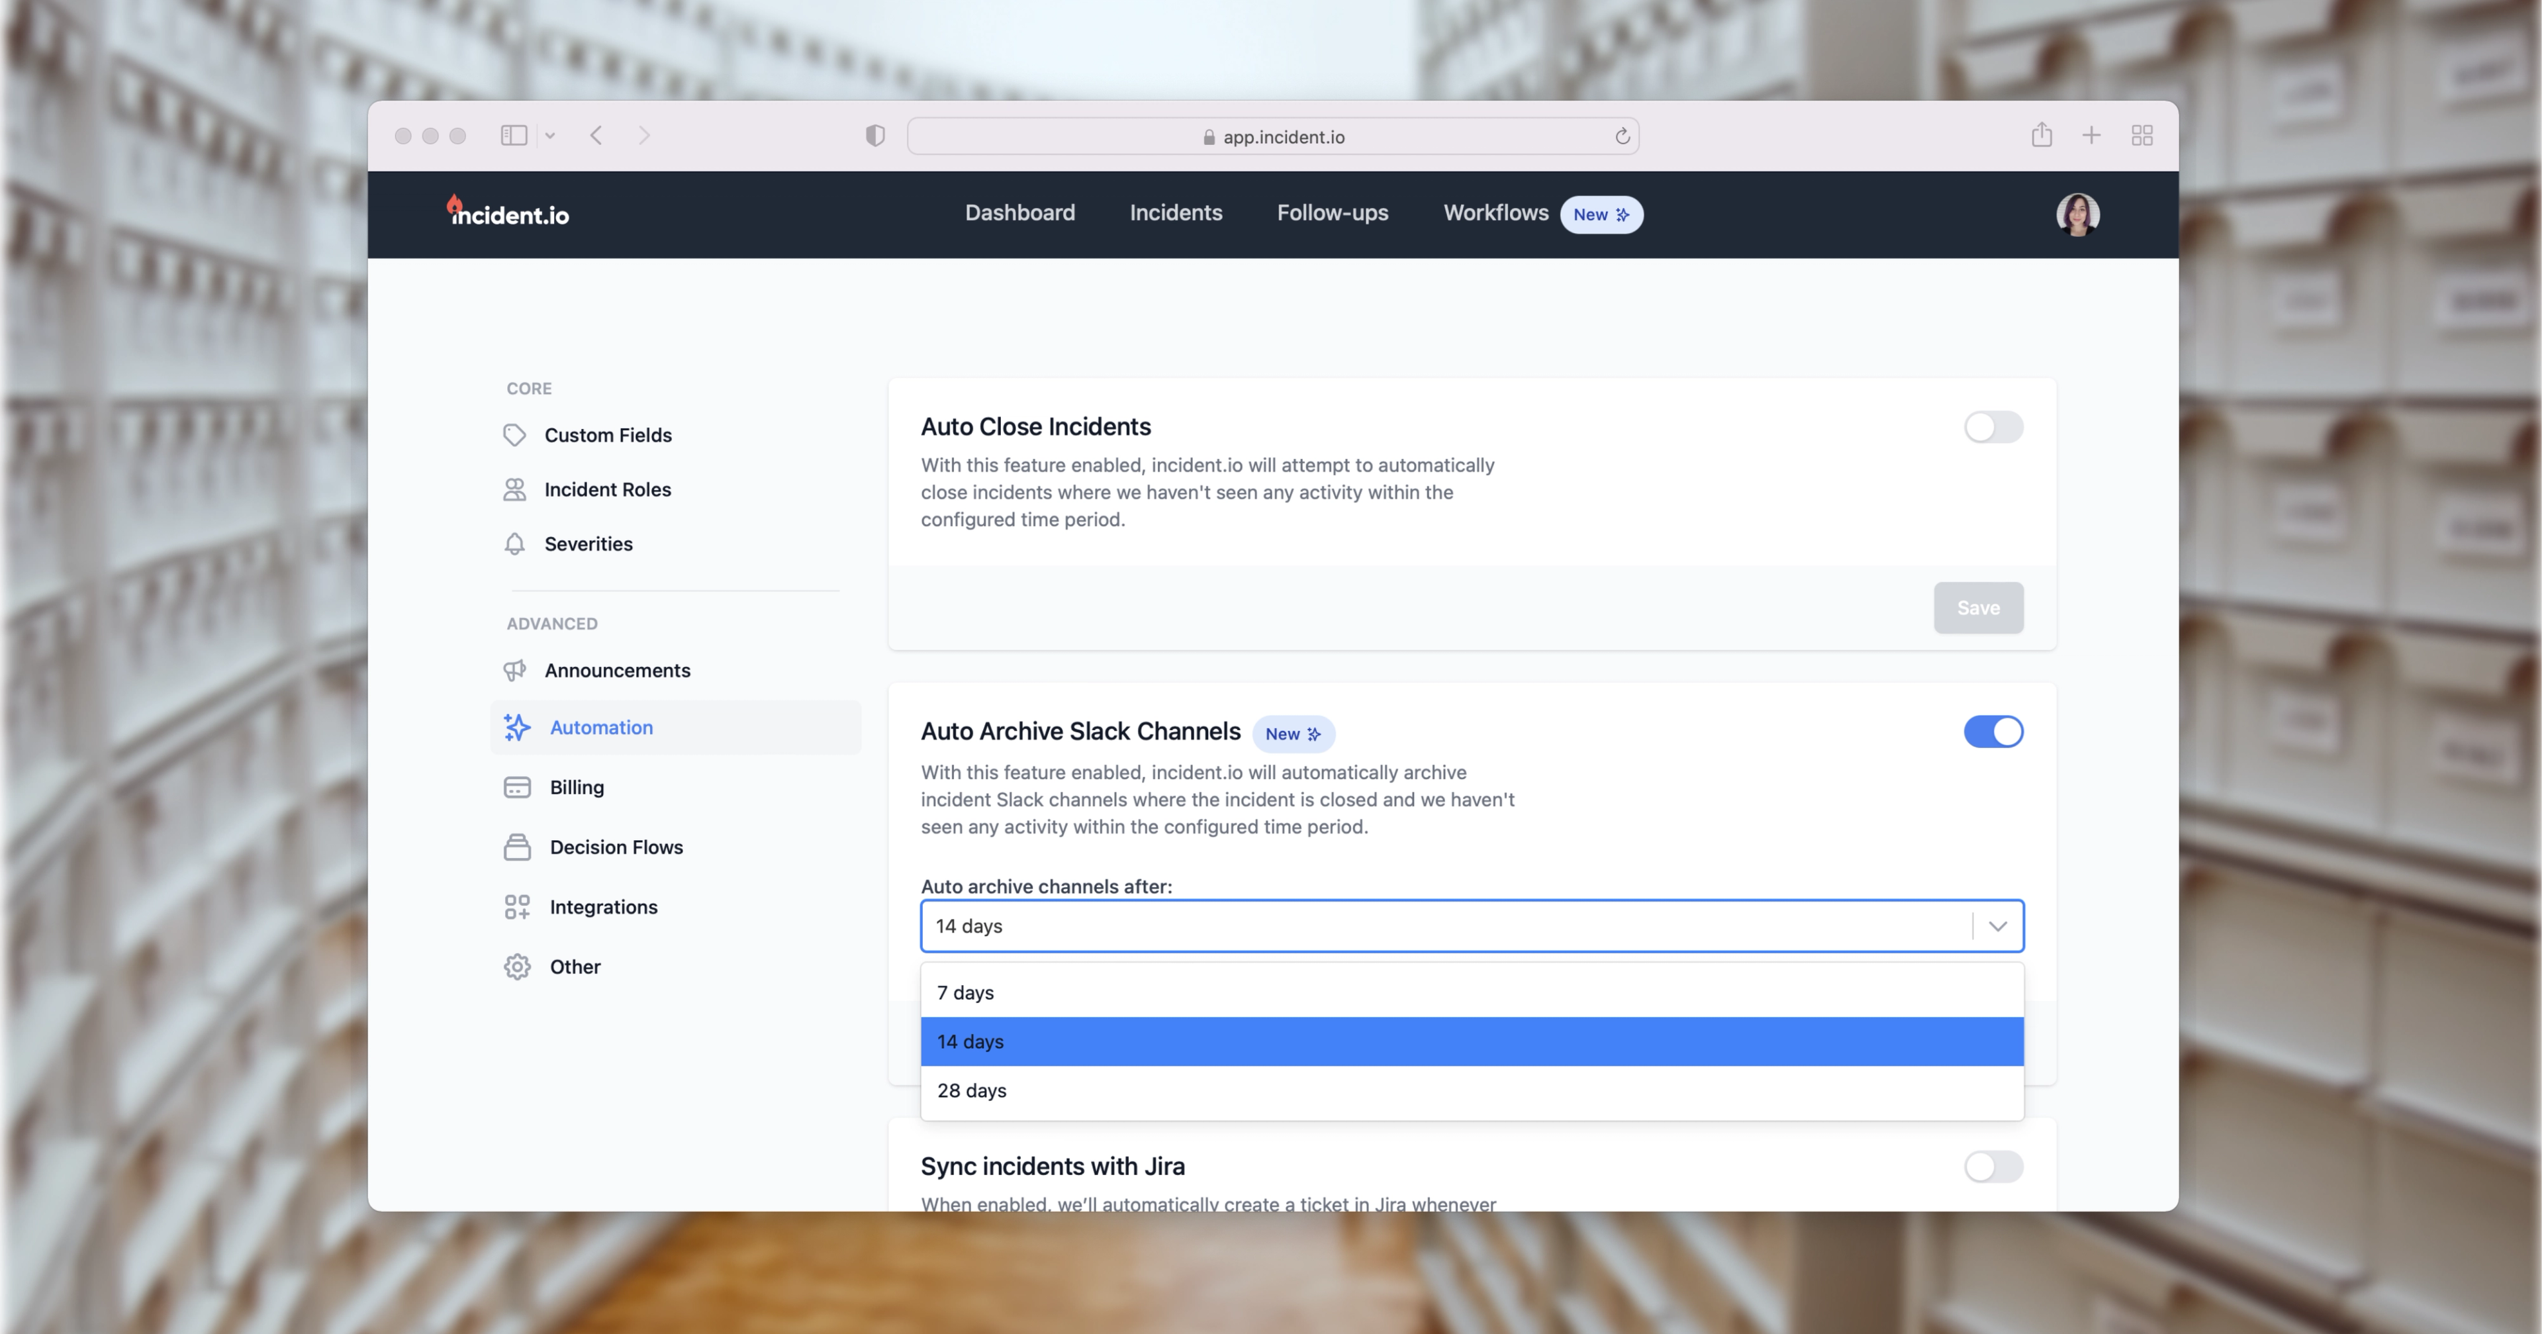Open the Workflows nav item

click(1496, 213)
